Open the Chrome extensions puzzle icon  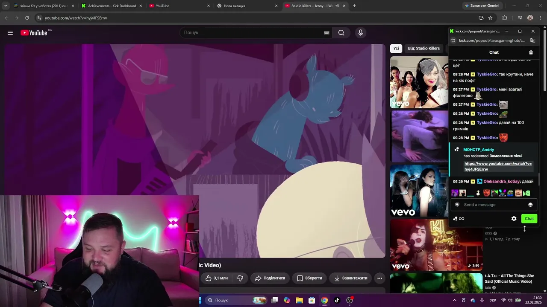pyautogui.click(x=505, y=18)
